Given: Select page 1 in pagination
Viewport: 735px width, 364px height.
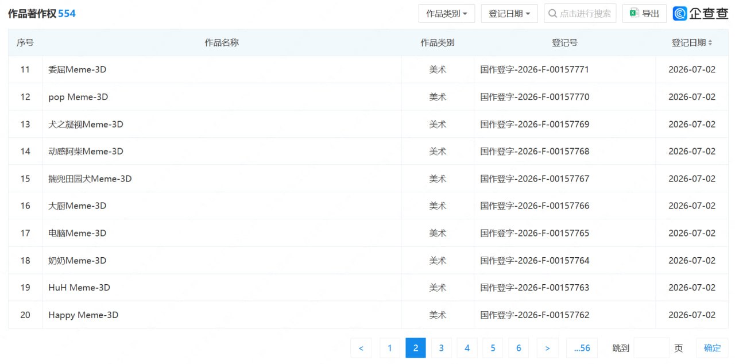Looking at the screenshot, I should pos(390,348).
